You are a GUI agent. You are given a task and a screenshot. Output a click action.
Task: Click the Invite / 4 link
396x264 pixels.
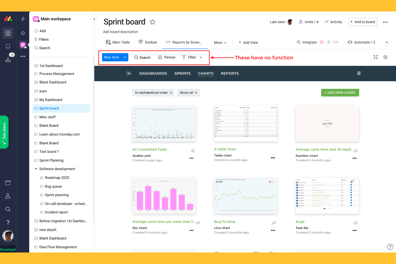pyautogui.click(x=309, y=22)
